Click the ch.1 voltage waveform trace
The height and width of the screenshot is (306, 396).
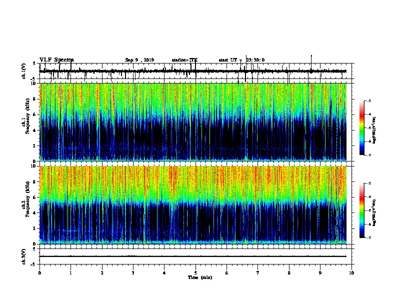193,71
